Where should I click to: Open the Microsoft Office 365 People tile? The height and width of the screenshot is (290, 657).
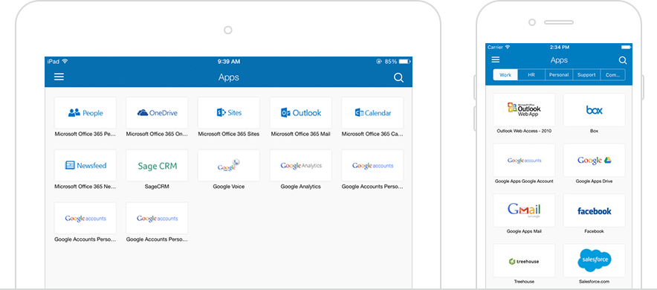(85, 113)
